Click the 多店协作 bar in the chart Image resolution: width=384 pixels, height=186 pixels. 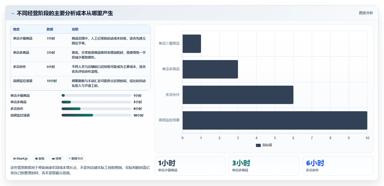[x=238, y=95]
